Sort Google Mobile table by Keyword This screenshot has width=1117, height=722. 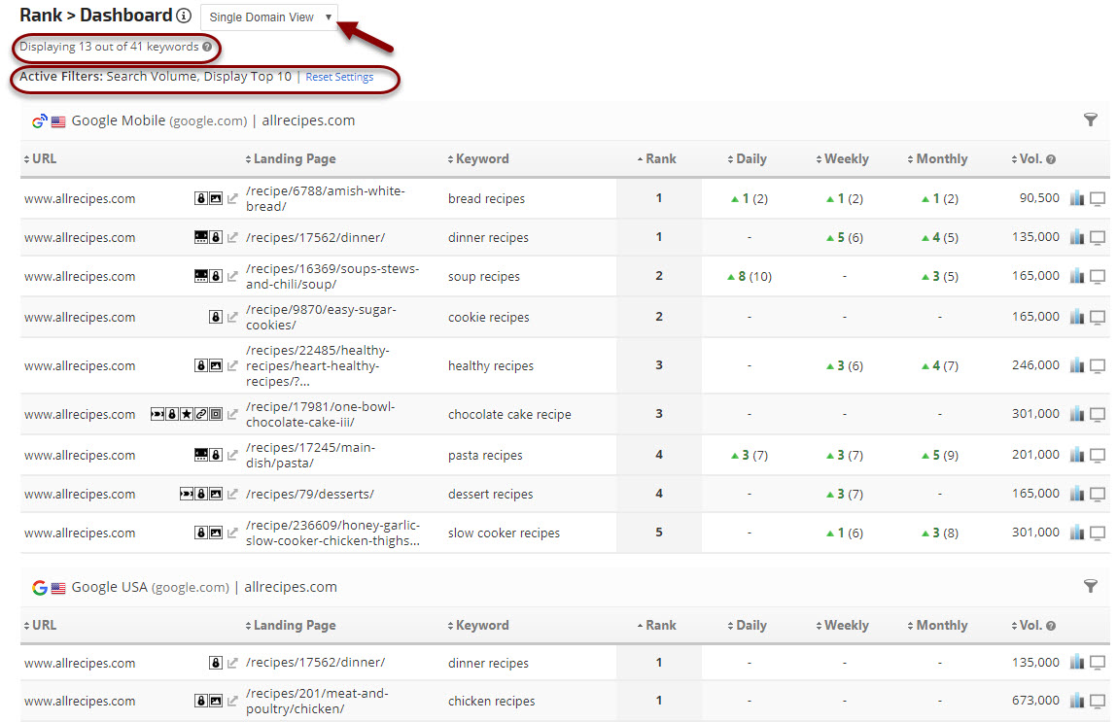pyautogui.click(x=478, y=158)
